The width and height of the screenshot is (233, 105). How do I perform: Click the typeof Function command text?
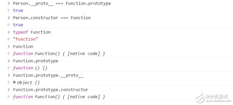[32, 32]
